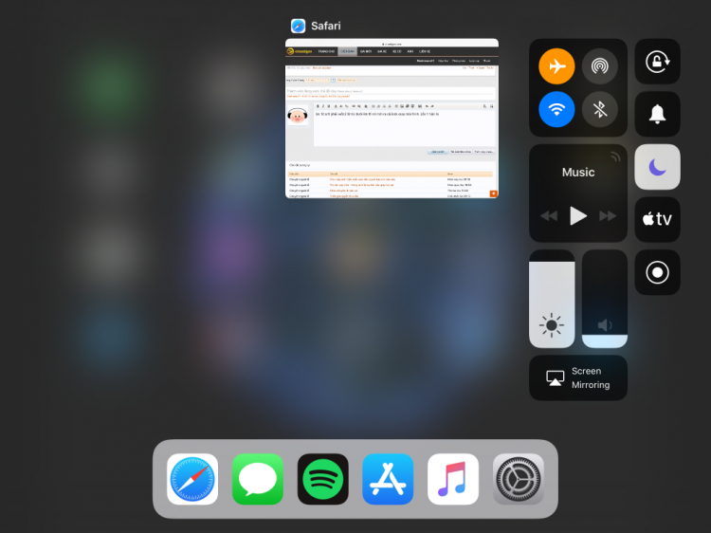Skip to previous track
711x533 pixels.
tap(549, 216)
